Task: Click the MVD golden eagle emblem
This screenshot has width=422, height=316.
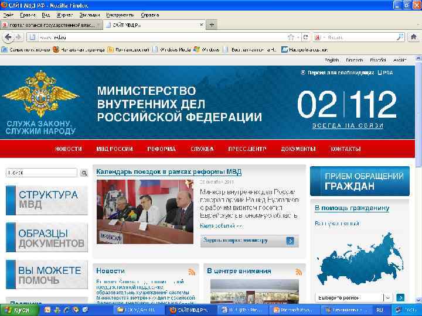Action: [40, 94]
